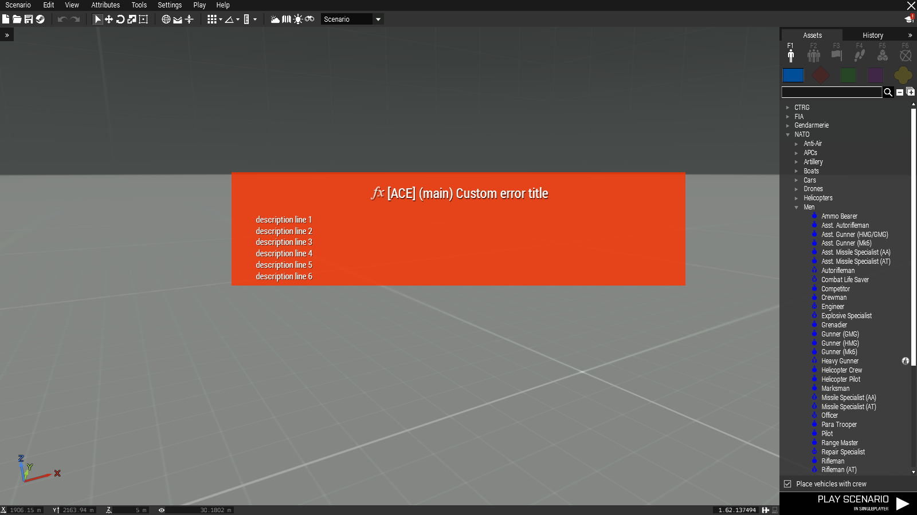917x515 pixels.
Task: Open rotation grid angle dropdown arrow
Action: point(238,19)
